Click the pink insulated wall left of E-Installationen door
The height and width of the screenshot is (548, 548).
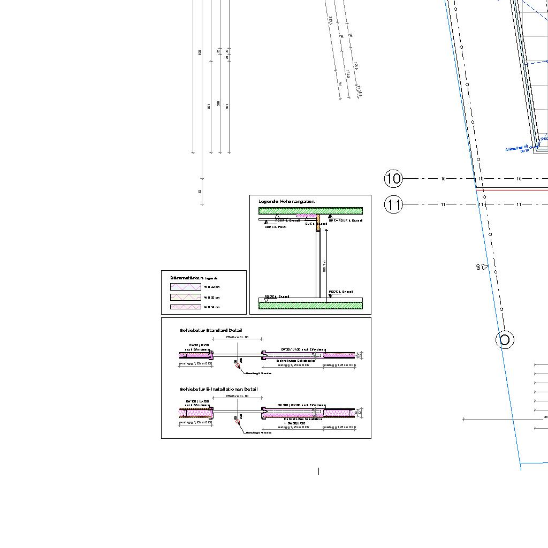click(195, 413)
